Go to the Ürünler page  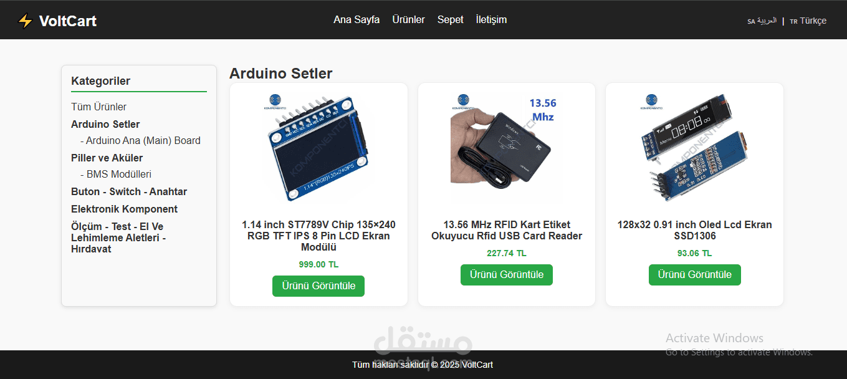[x=408, y=20]
